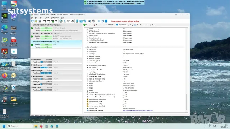Screen dimensions: 230x129
Task: Click the Unregistered version please register link
Action: coord(125,21)
